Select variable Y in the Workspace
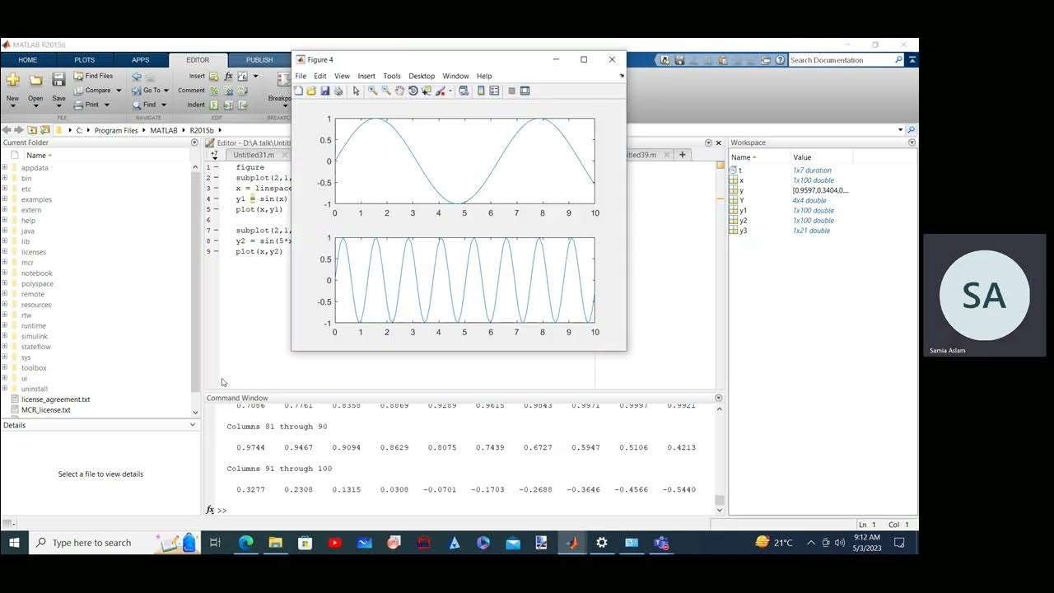 coord(742,200)
